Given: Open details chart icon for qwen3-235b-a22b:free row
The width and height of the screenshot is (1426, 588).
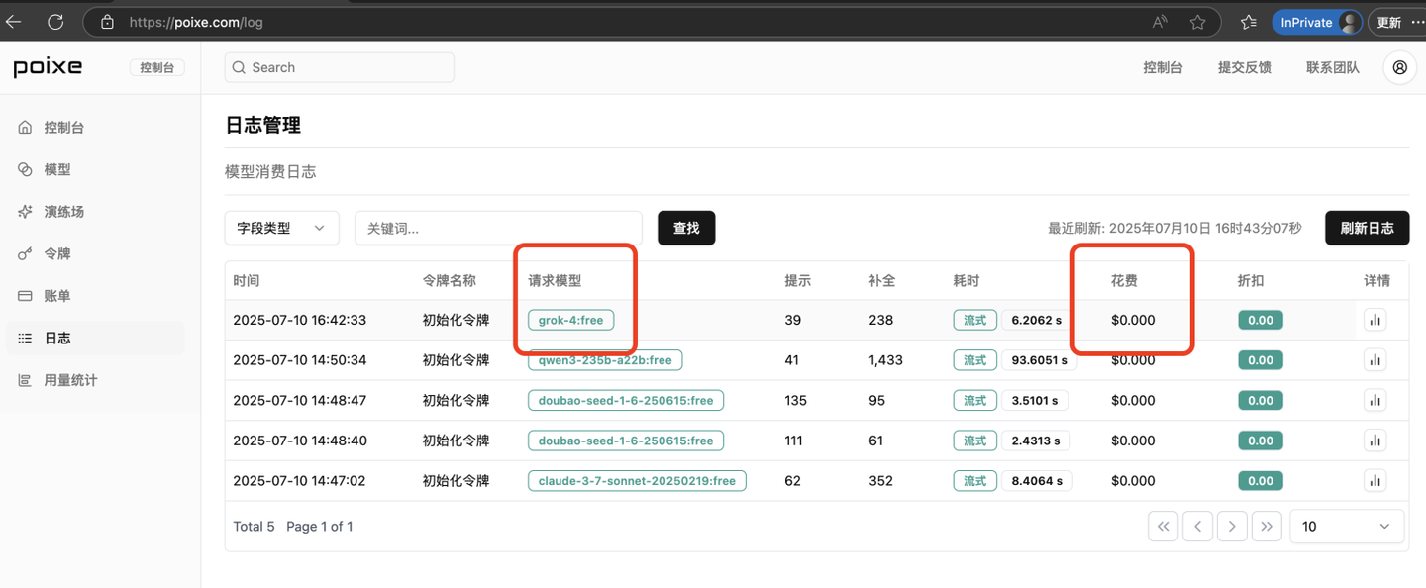Looking at the screenshot, I should coord(1375,360).
